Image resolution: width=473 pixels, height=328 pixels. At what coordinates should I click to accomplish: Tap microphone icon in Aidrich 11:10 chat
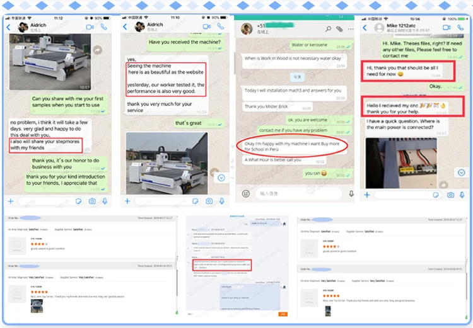(x=222, y=201)
